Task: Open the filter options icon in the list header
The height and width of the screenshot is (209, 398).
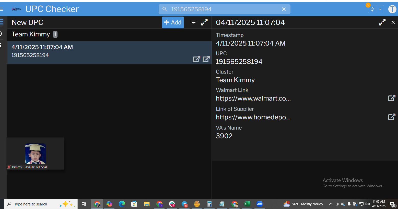Action: tap(194, 22)
